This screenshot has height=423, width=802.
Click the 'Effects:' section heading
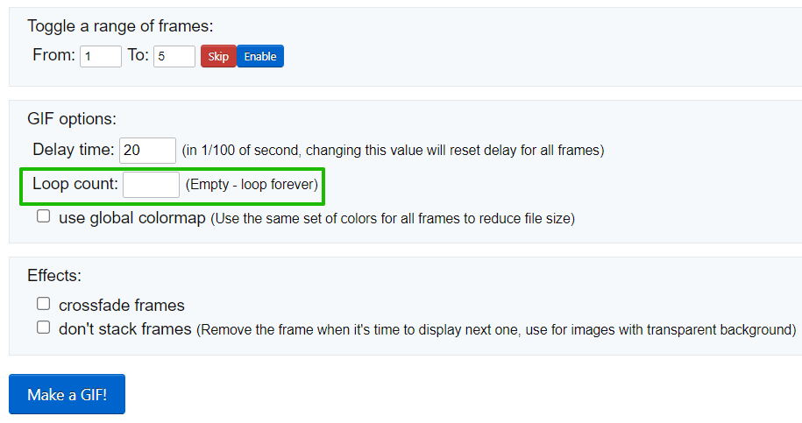pos(54,276)
